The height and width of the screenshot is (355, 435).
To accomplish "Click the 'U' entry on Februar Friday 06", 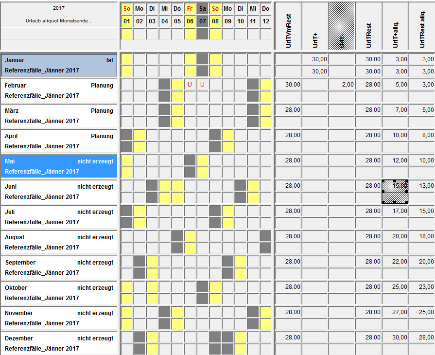I will pyautogui.click(x=190, y=85).
